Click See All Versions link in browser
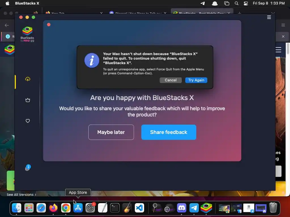The image size is (290, 217). click(22, 194)
